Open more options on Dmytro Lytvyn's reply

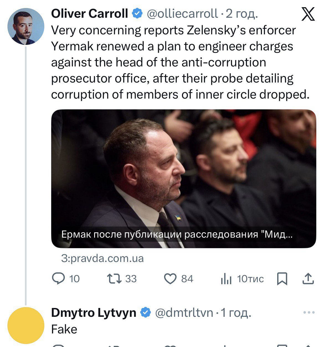(x=309, y=313)
